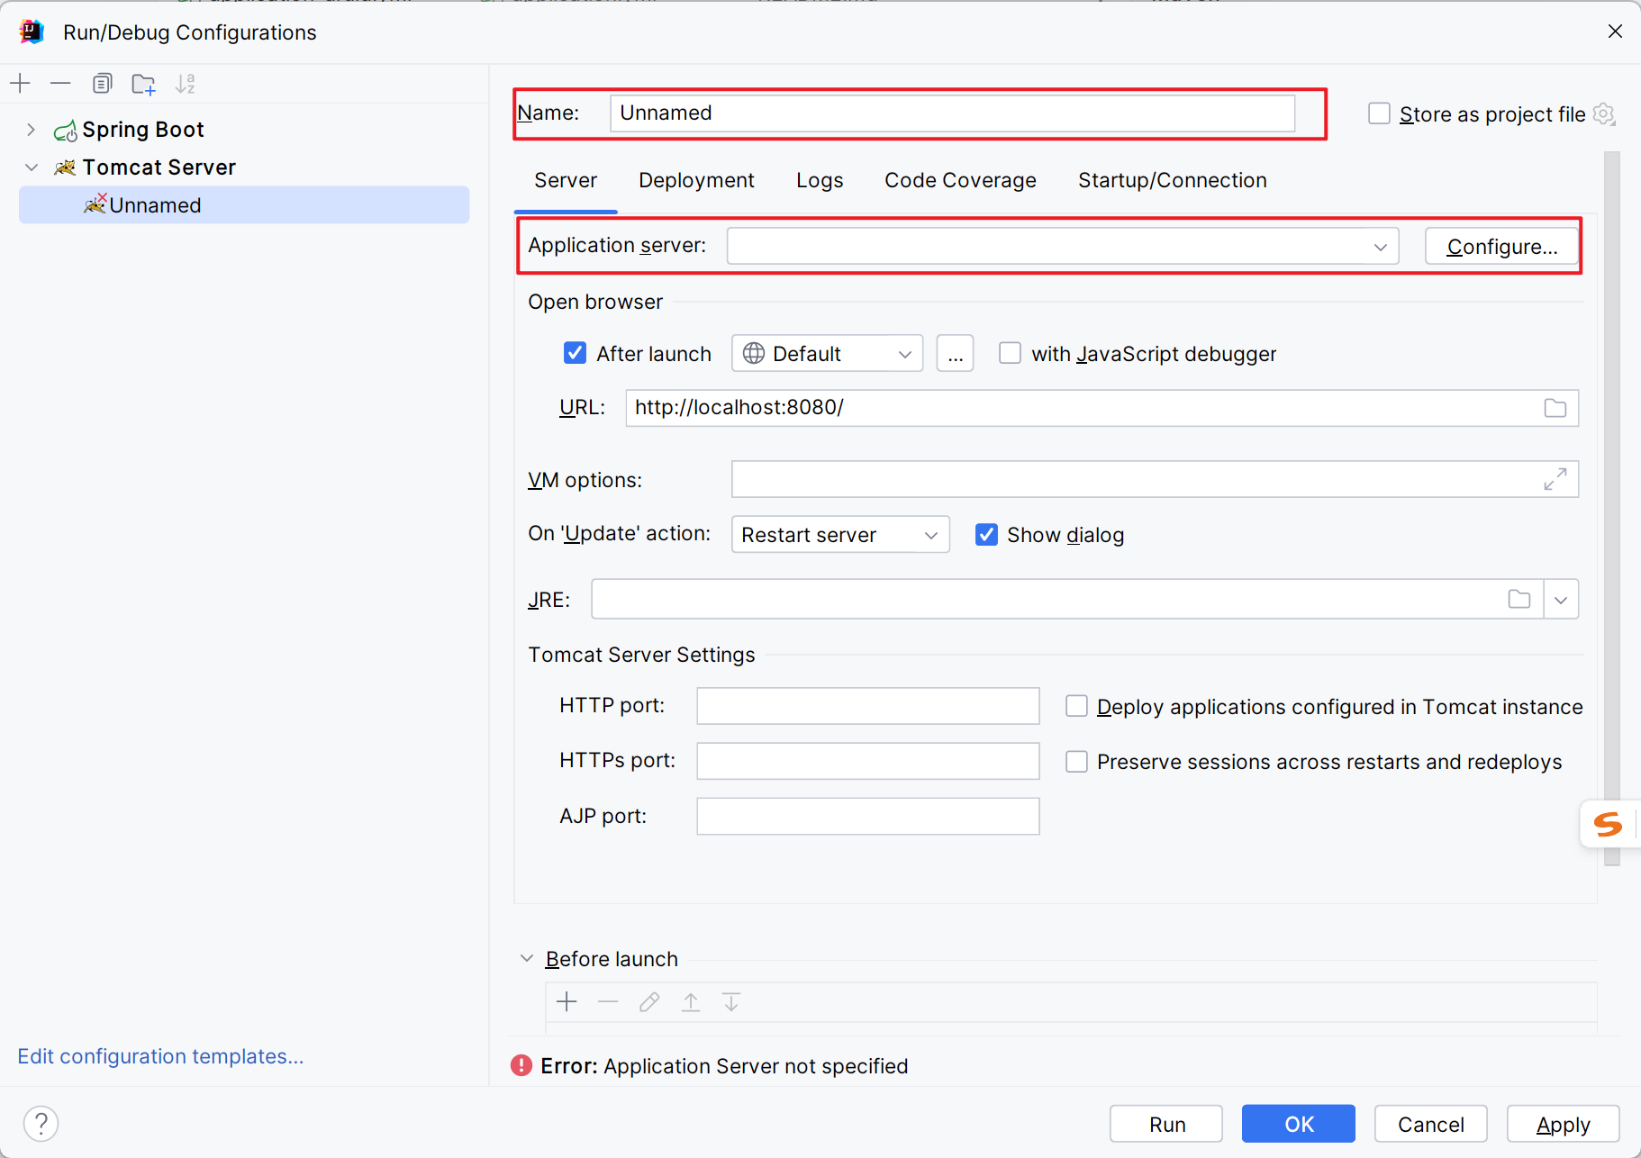Copy the selected configuration
1641x1158 pixels.
102,84
